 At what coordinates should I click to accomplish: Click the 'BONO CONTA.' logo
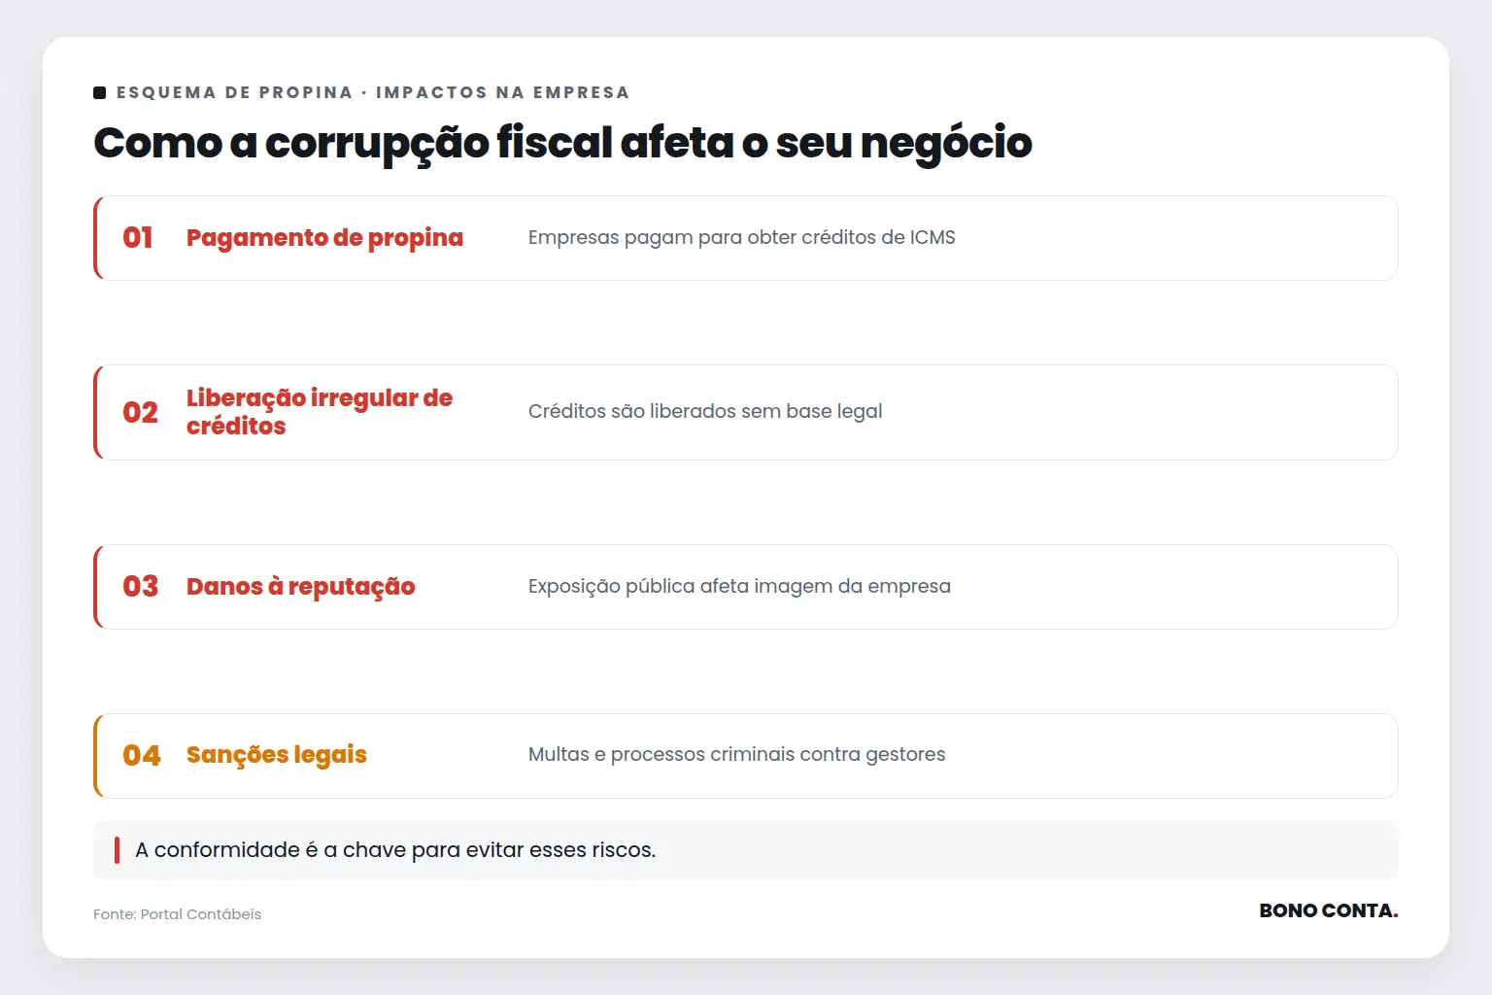(x=1328, y=911)
